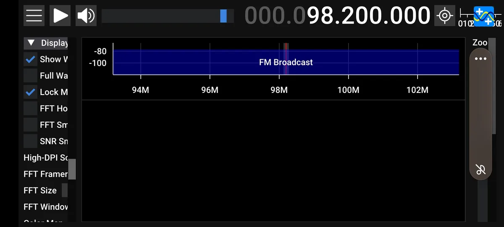Click the FFT Framerate label
The image size is (504, 227).
(46, 174)
